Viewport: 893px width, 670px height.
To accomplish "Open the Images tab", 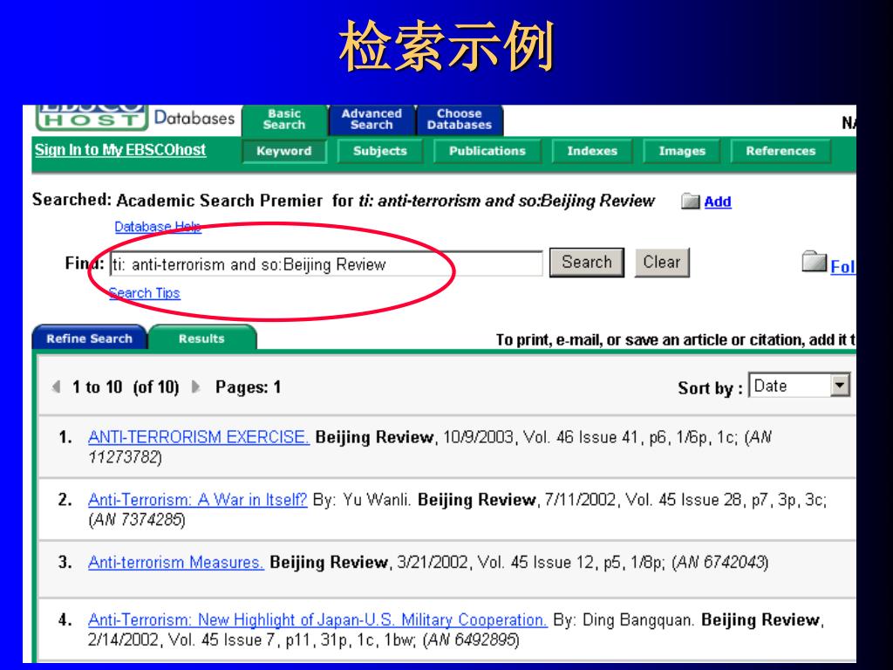I will point(682,151).
